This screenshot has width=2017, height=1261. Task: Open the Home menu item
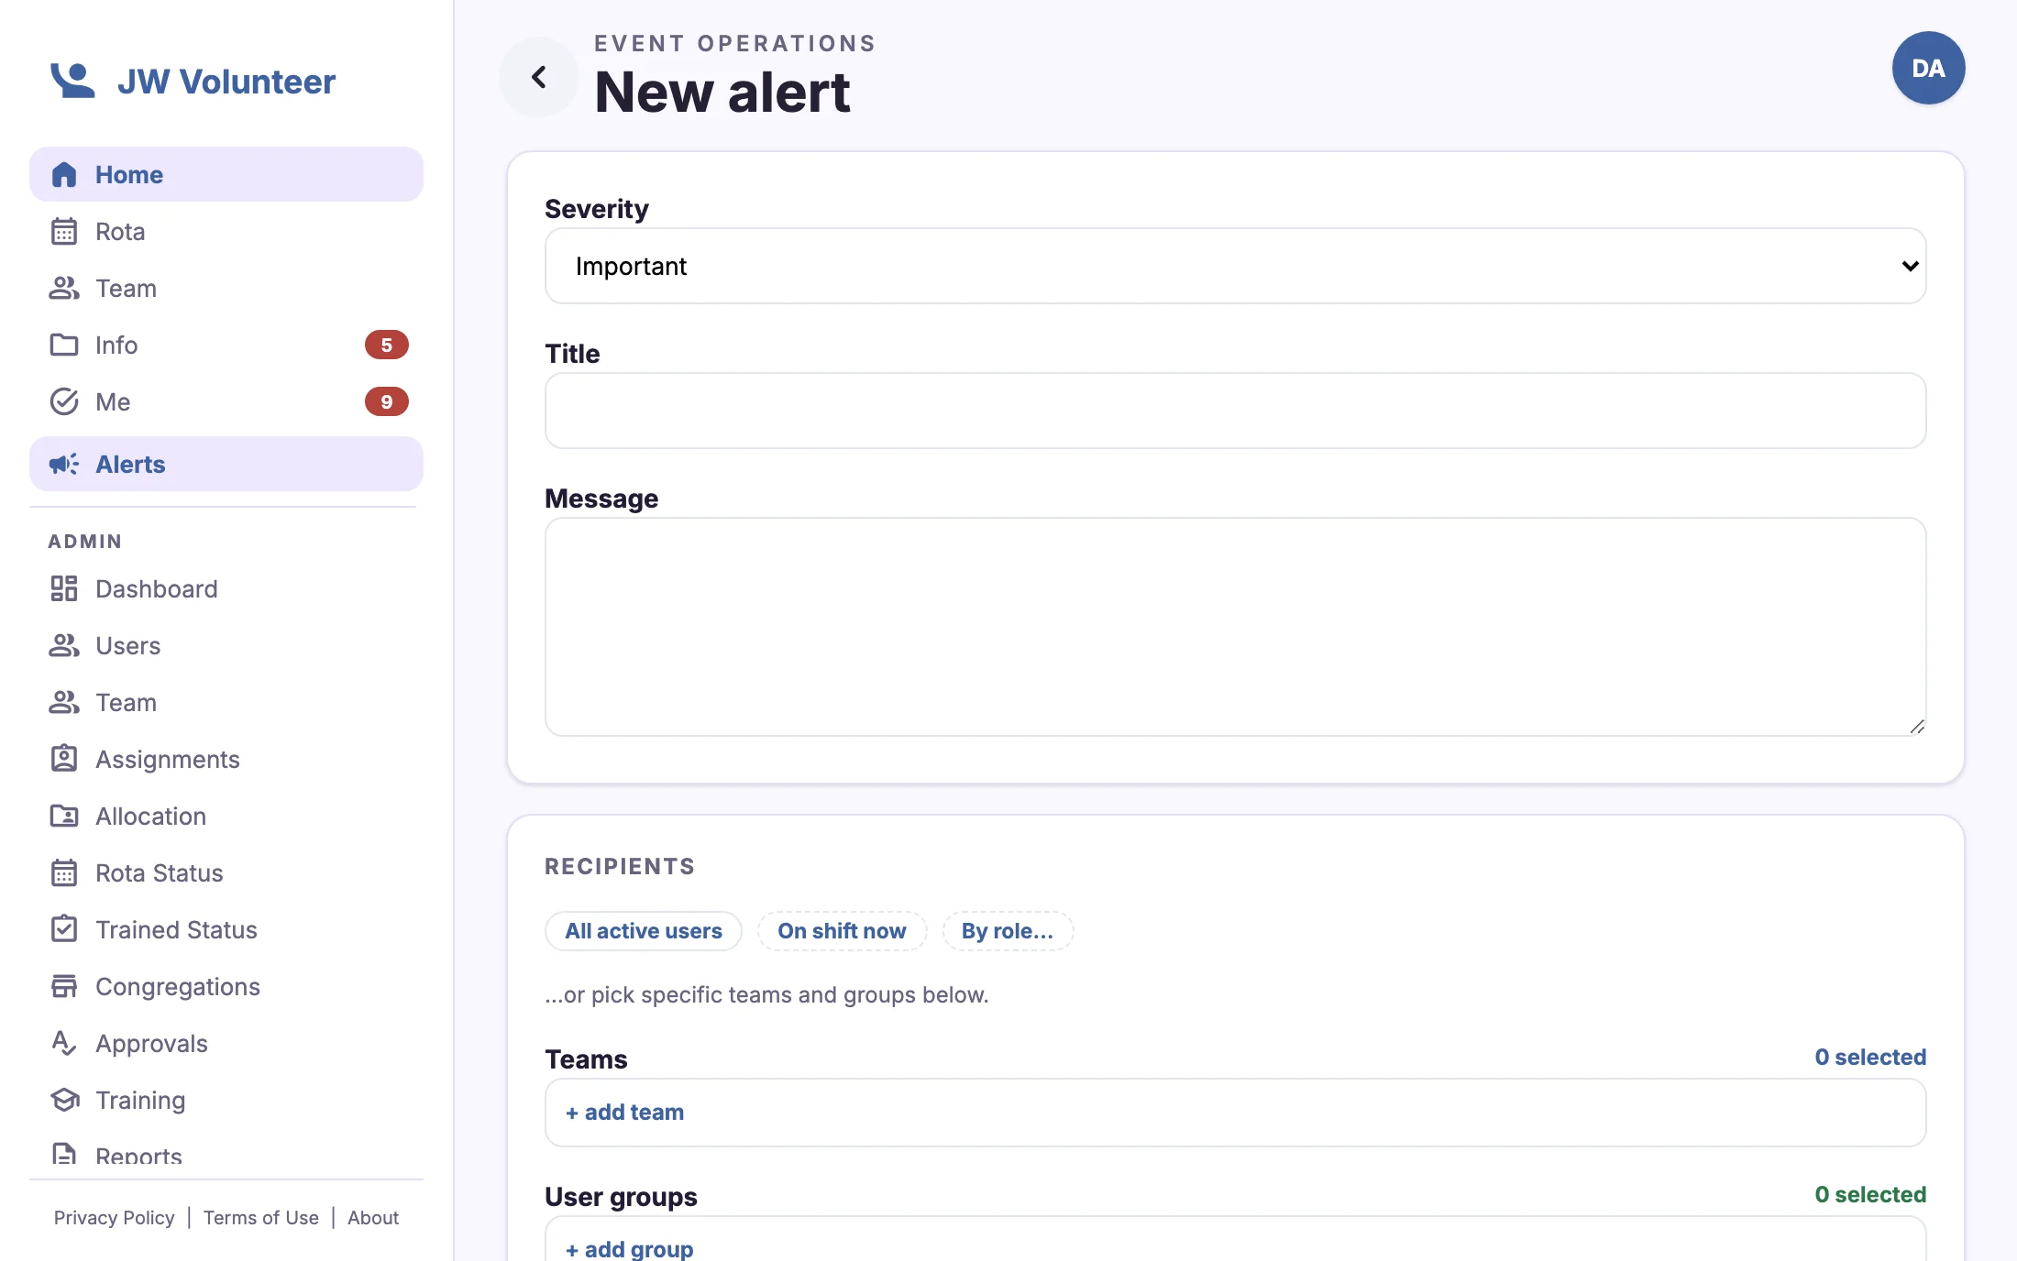(226, 174)
